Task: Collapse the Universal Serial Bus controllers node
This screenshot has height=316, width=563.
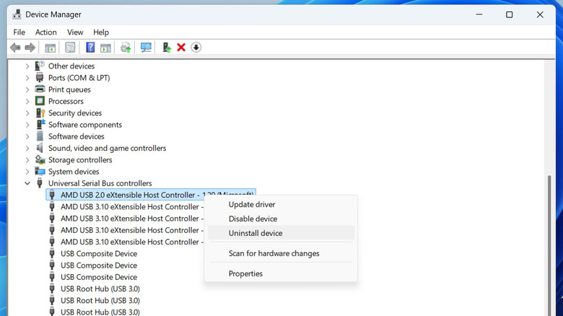Action: coord(27,183)
